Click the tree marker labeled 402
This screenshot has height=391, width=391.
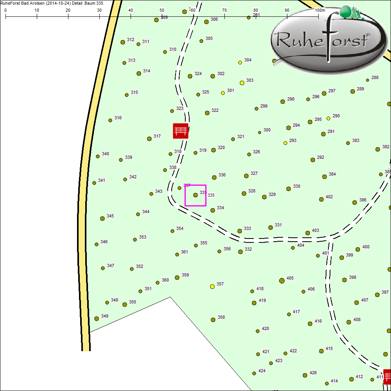pos(321,199)
